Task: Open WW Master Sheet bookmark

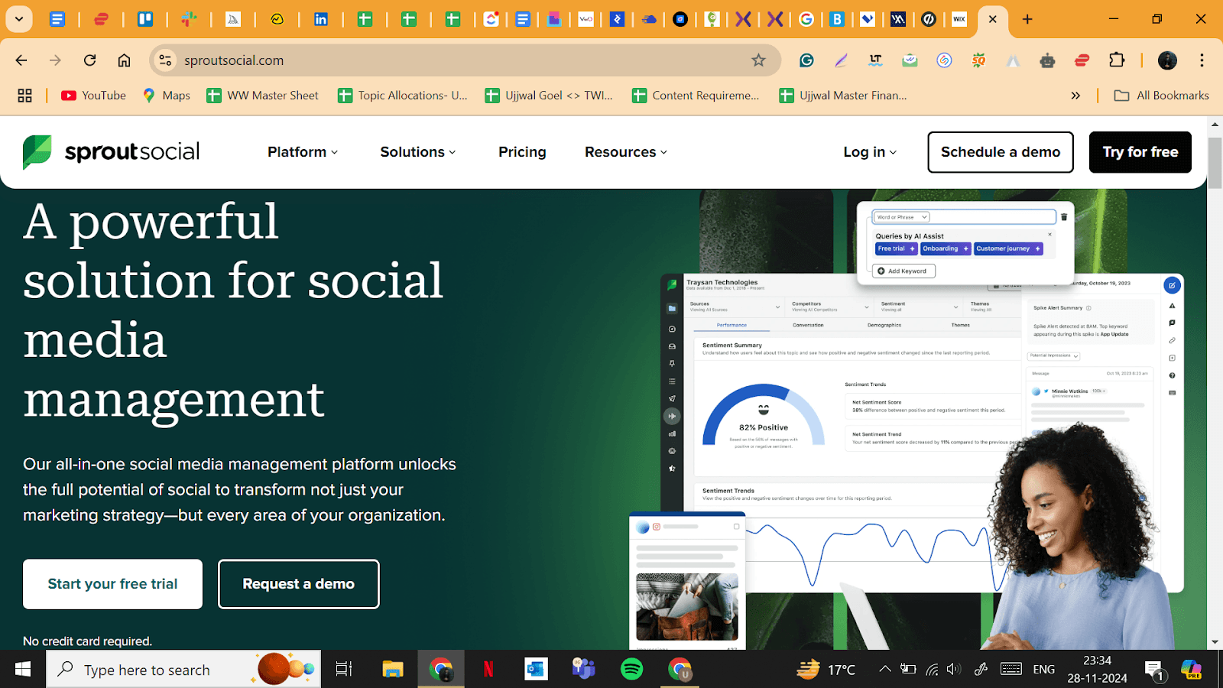Action: [x=263, y=96]
